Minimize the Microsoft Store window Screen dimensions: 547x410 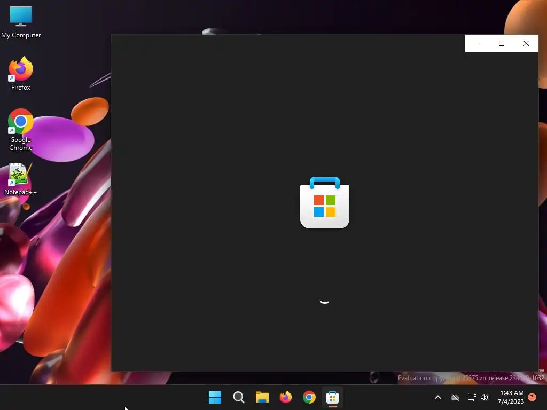(477, 43)
